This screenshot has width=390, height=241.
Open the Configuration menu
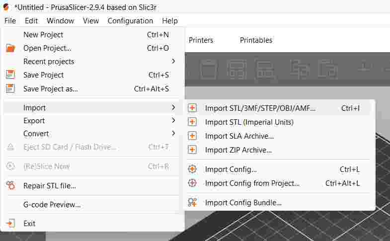(x=130, y=21)
